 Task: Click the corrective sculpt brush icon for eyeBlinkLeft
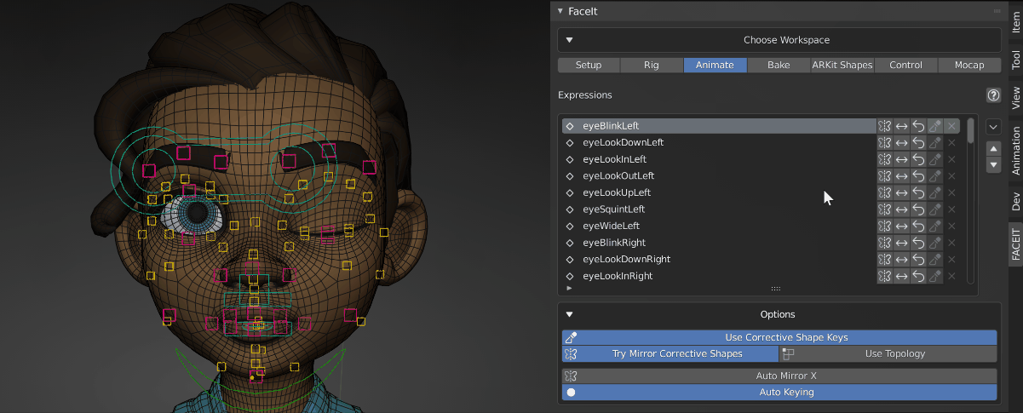[934, 126]
